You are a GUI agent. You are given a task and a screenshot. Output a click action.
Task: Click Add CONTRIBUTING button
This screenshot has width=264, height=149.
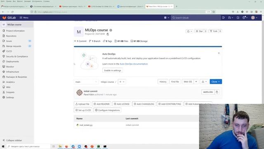click(170, 104)
